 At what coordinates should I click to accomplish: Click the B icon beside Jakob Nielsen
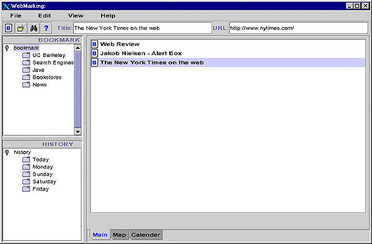click(x=94, y=53)
